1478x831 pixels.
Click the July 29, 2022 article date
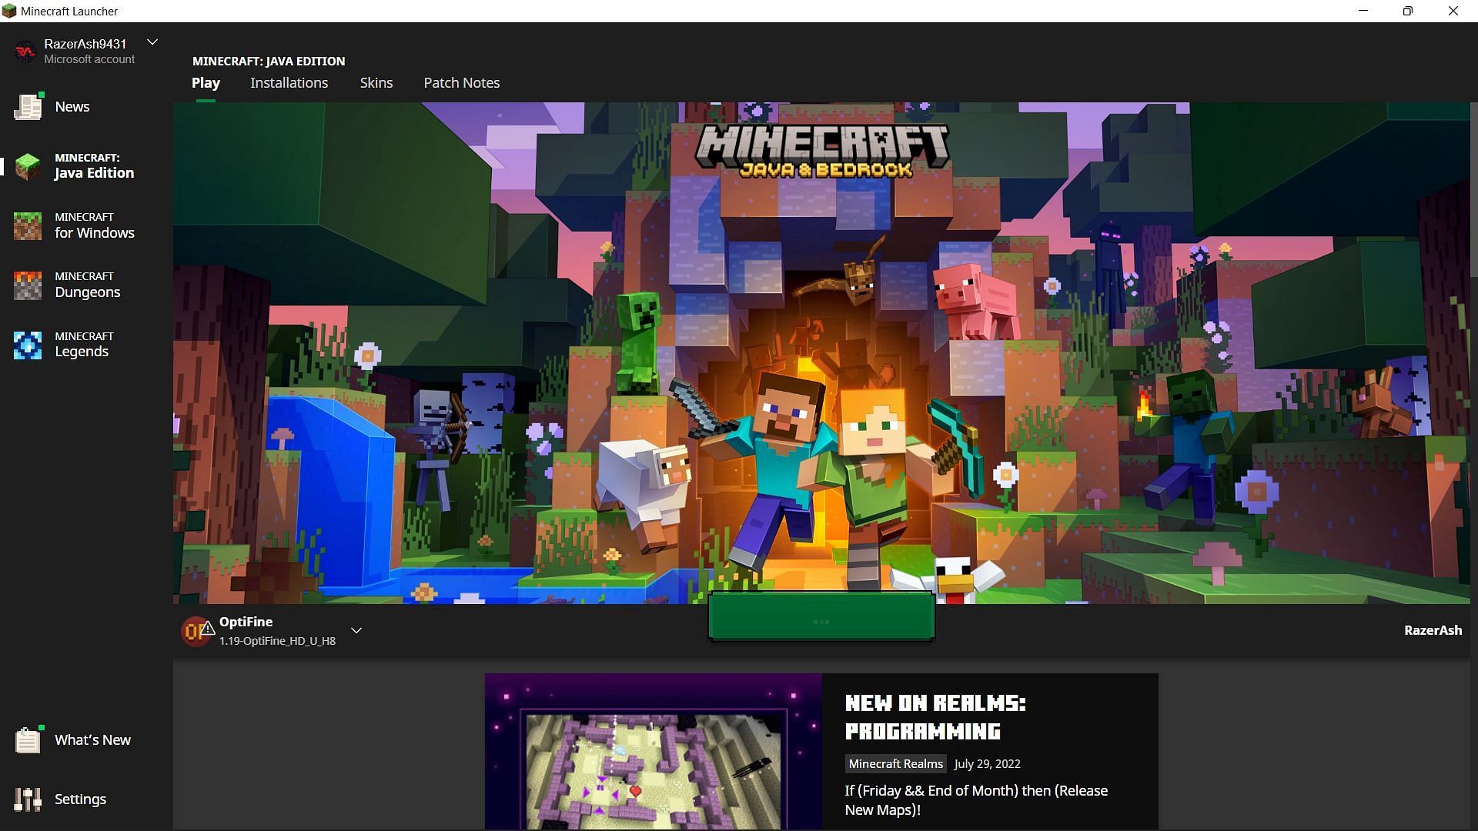click(x=987, y=764)
